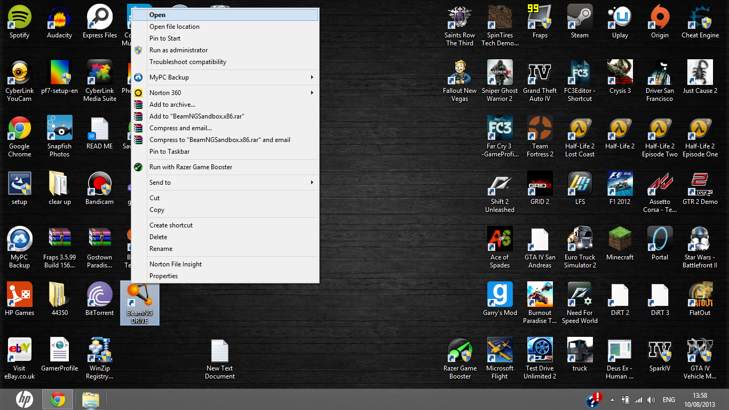This screenshot has width=729, height=410.
Task: Select the Cheat Engine icon
Action: 700,22
